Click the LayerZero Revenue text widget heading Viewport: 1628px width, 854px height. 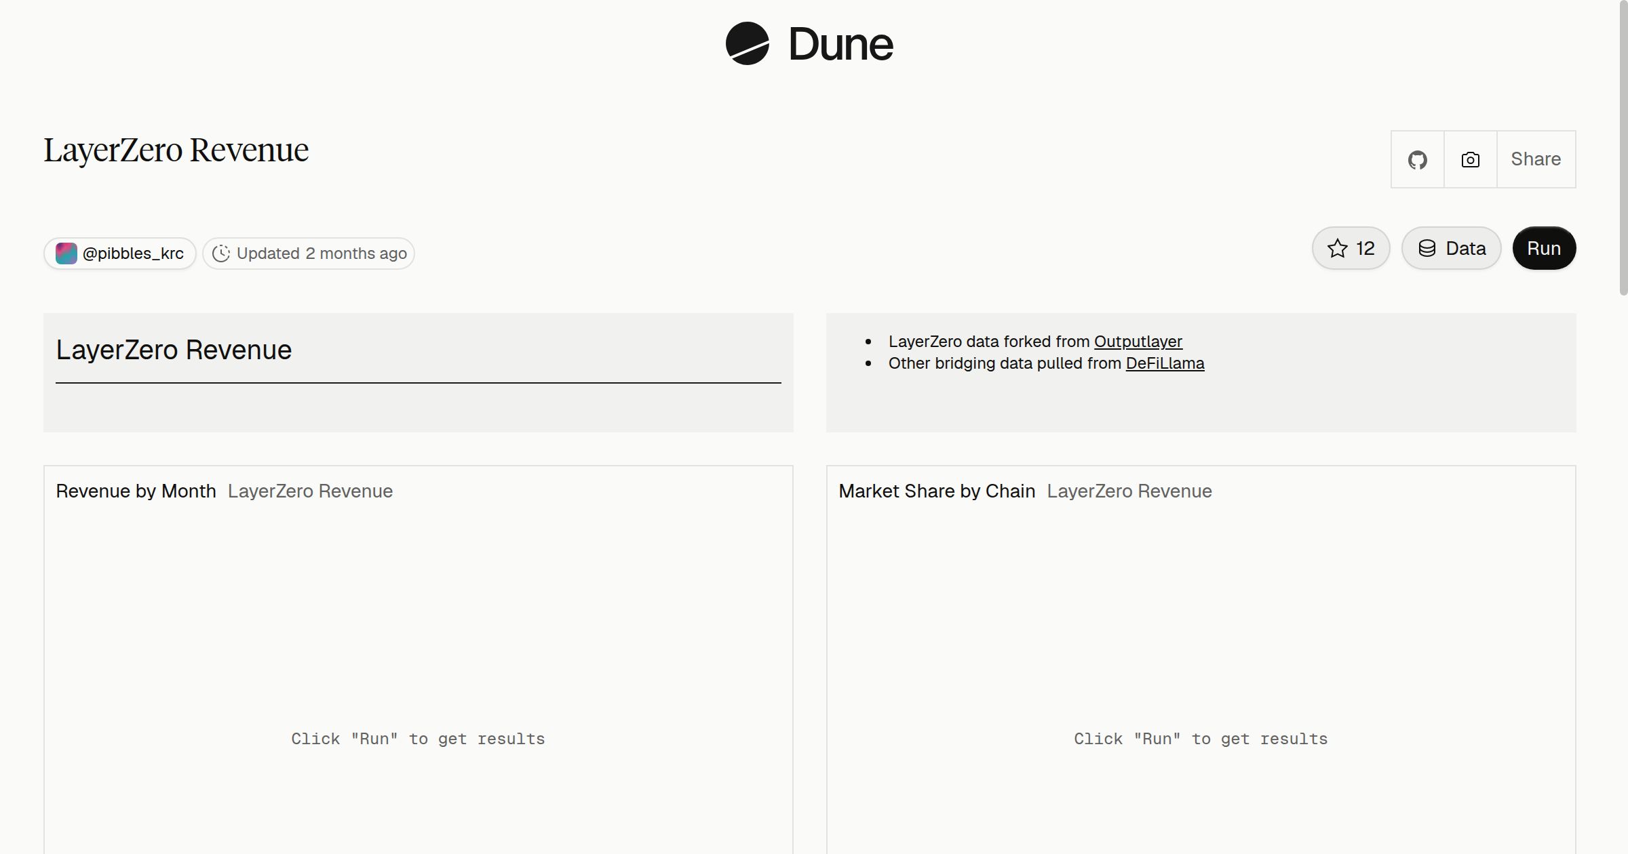[174, 350]
